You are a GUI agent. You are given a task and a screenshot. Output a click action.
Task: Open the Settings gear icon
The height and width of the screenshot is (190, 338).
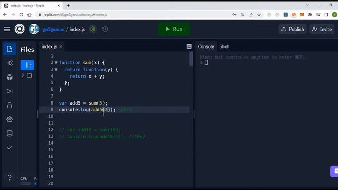(10, 119)
